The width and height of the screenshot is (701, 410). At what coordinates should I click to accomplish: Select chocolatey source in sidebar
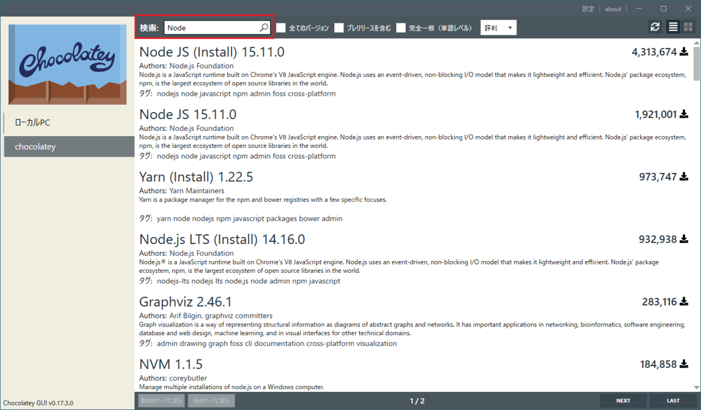[x=69, y=147]
